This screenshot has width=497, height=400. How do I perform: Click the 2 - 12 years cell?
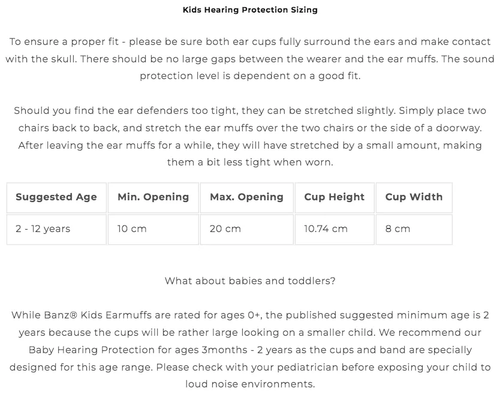(56, 230)
